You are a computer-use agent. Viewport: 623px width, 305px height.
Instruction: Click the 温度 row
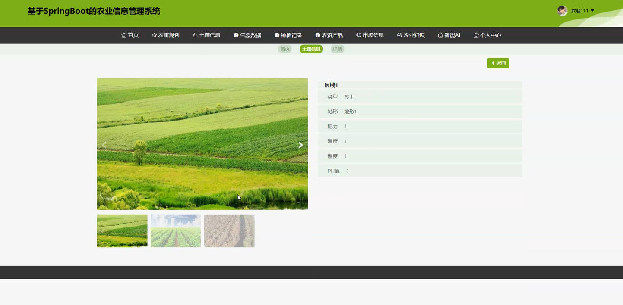[x=420, y=141]
